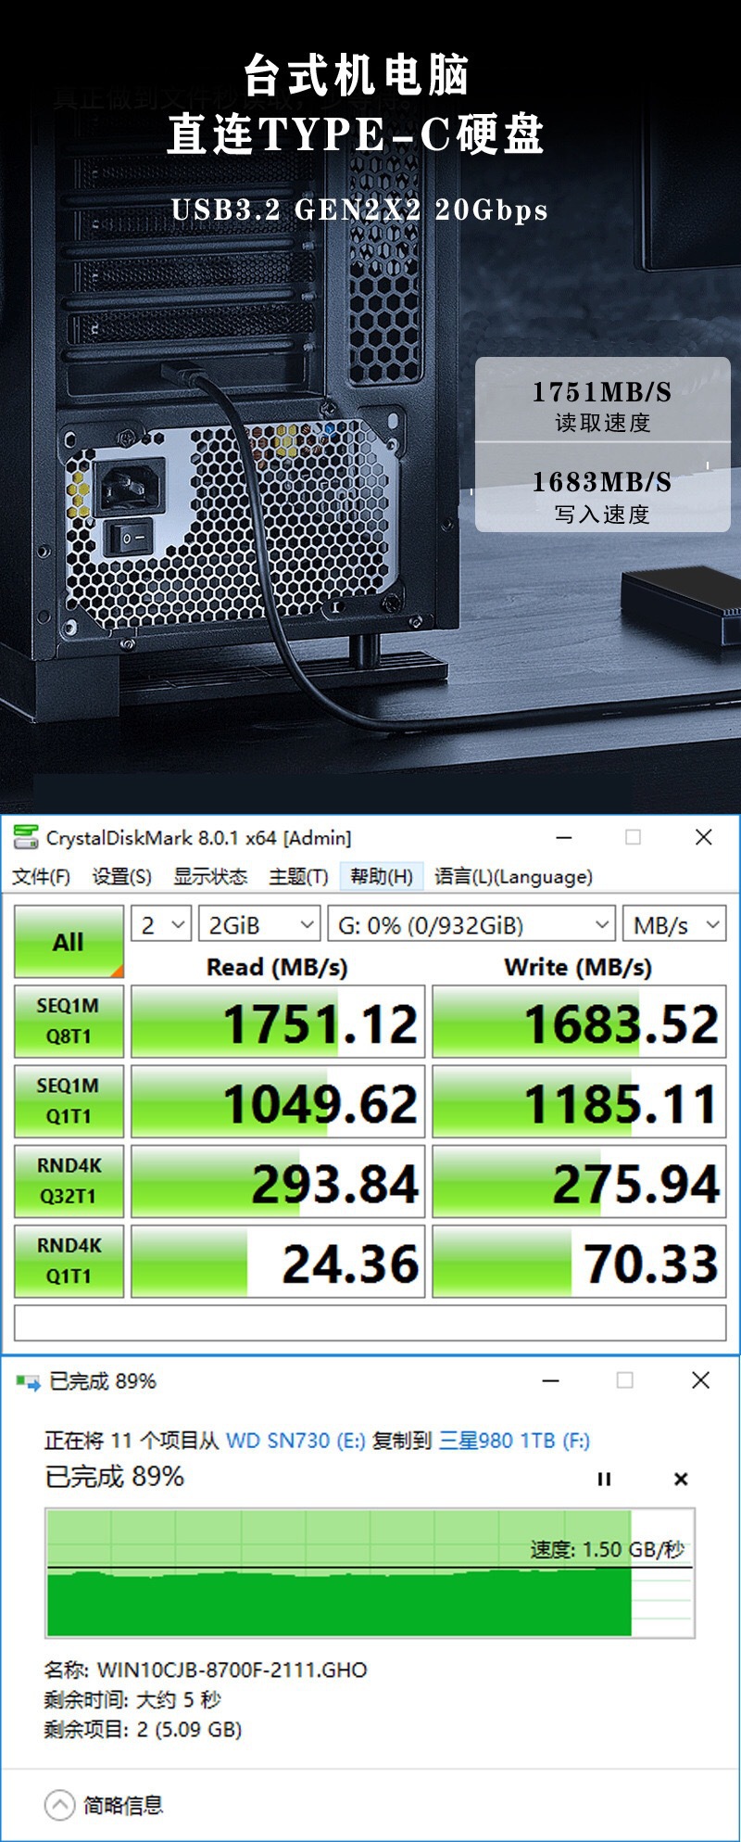
Task: Collapse details with the 简略信息 chevron
Action: (59, 1804)
